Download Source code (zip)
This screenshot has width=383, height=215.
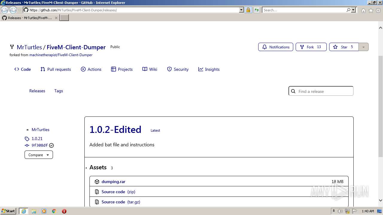(x=118, y=192)
